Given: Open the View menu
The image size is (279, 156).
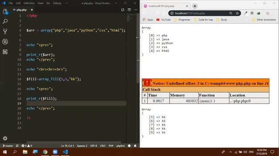Looking at the screenshot, I should 41,3.
